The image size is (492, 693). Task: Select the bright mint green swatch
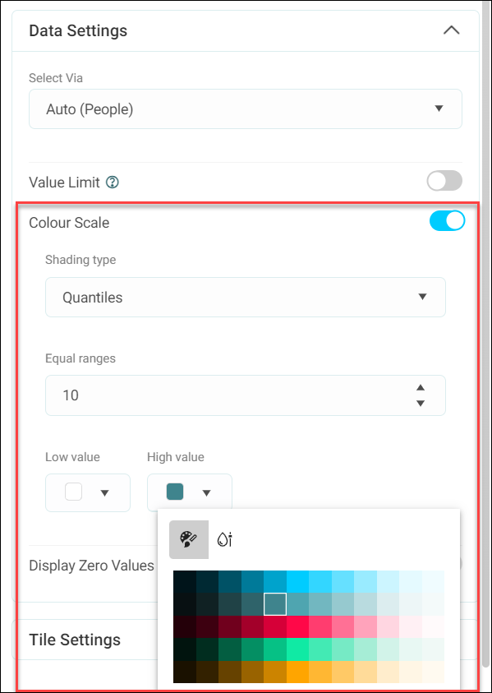(x=297, y=649)
